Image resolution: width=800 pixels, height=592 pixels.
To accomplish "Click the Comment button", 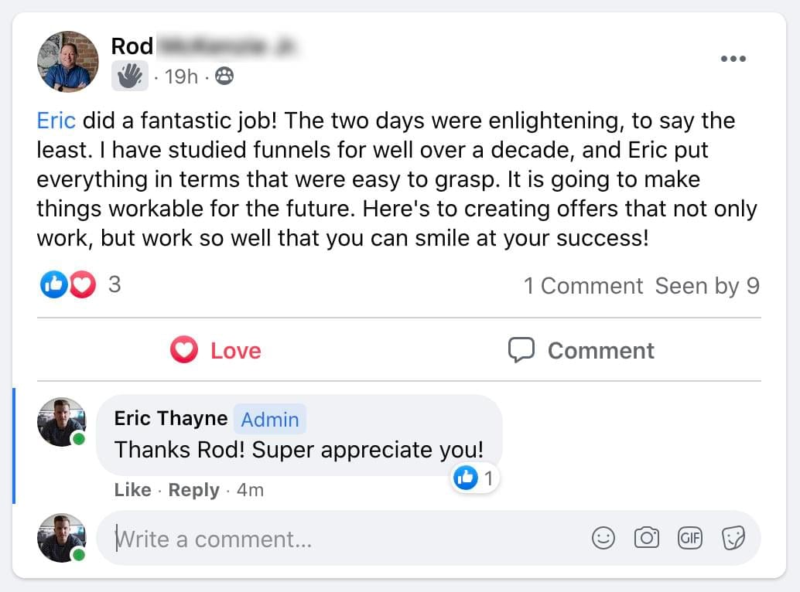I will tap(581, 350).
